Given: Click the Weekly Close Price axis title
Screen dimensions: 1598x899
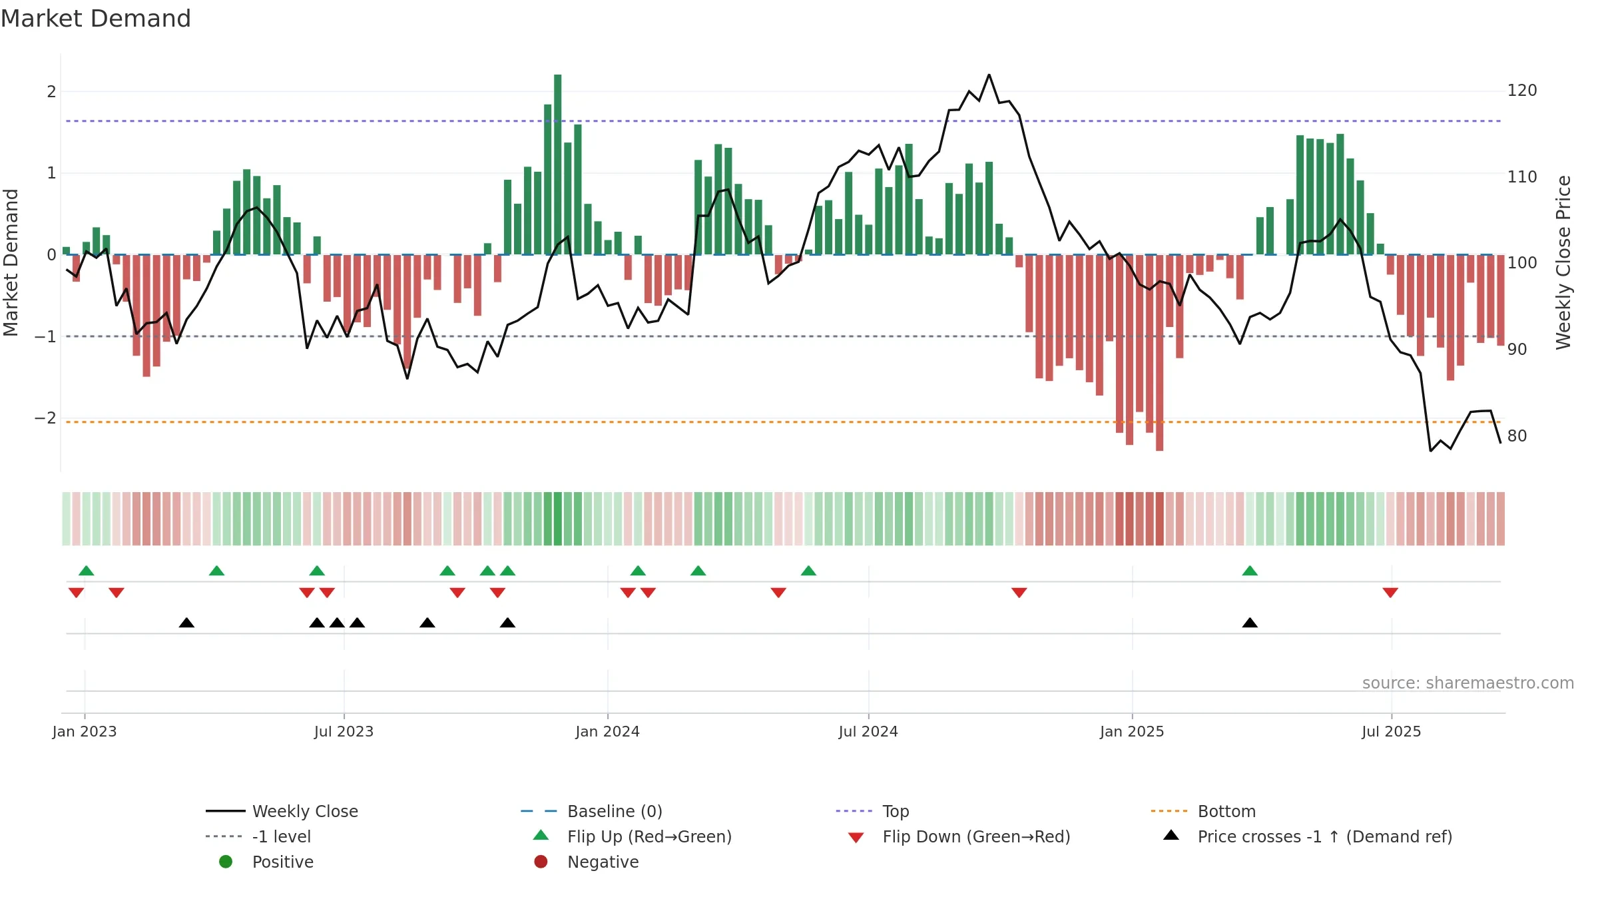Looking at the screenshot, I should 1563,262.
